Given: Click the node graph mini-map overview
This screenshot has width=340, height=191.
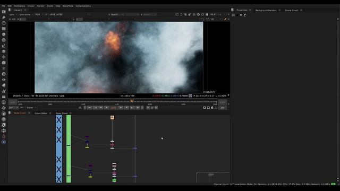Looking at the screenshot, I should (x=213, y=178).
